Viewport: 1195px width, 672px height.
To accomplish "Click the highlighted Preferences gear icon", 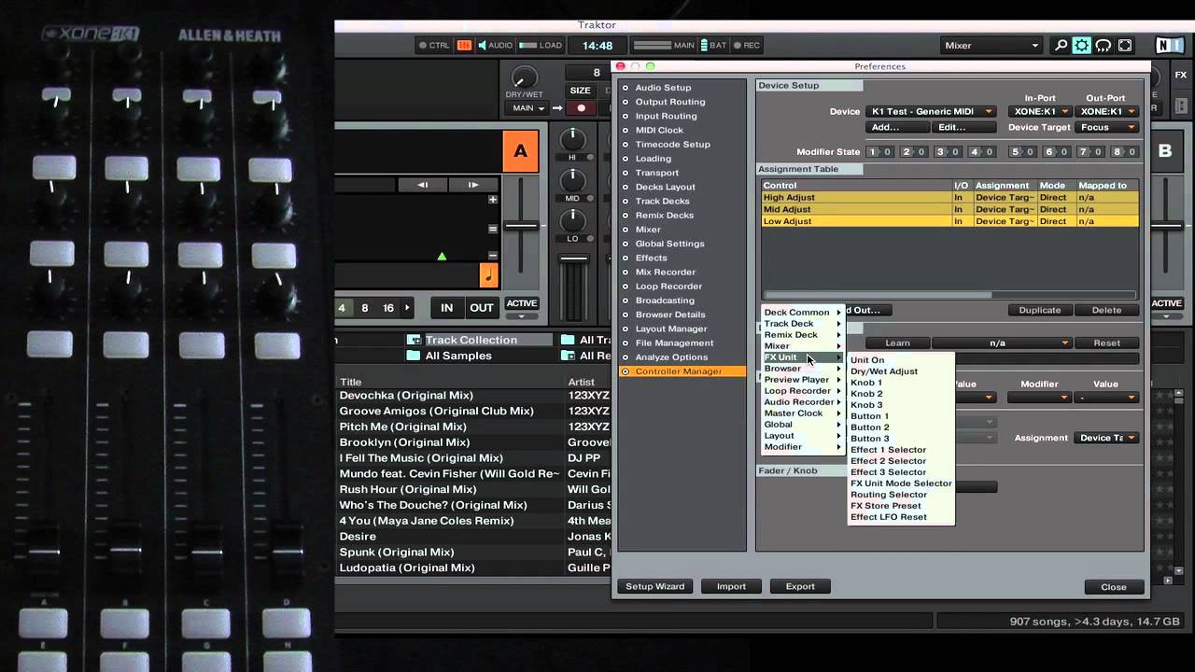I will coord(1082,45).
